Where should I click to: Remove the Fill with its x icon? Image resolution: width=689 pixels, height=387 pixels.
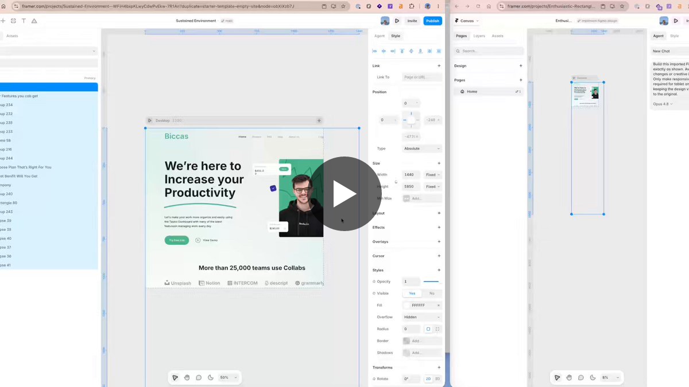click(x=439, y=306)
